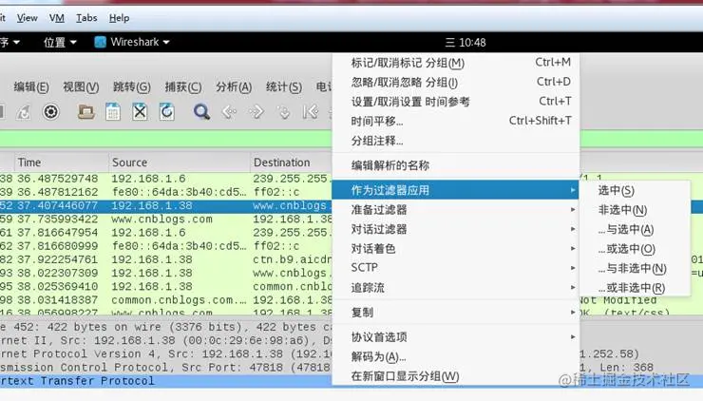Expand 对话着色 submenu

coord(456,249)
